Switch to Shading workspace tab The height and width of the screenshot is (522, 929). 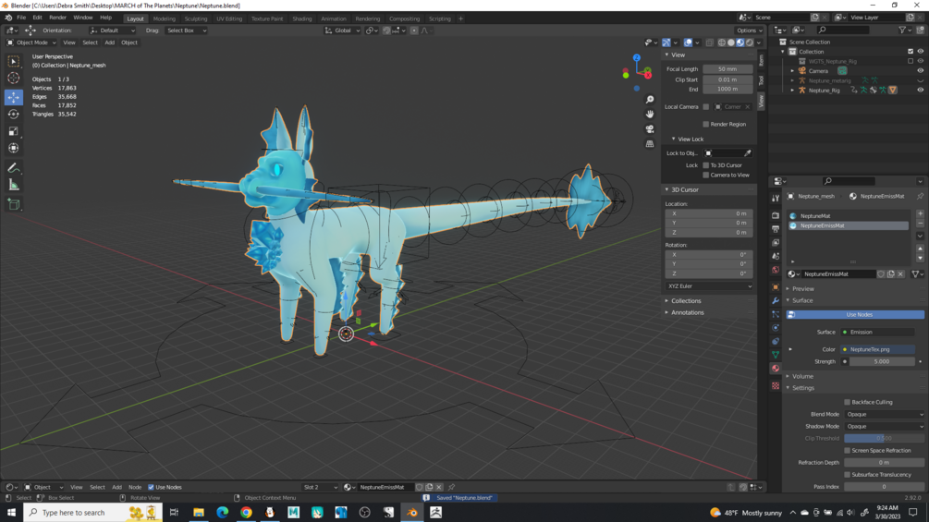(x=301, y=18)
